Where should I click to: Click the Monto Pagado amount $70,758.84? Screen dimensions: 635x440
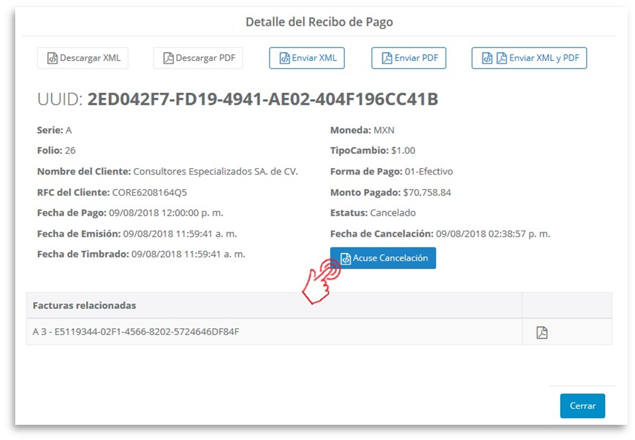coord(427,193)
